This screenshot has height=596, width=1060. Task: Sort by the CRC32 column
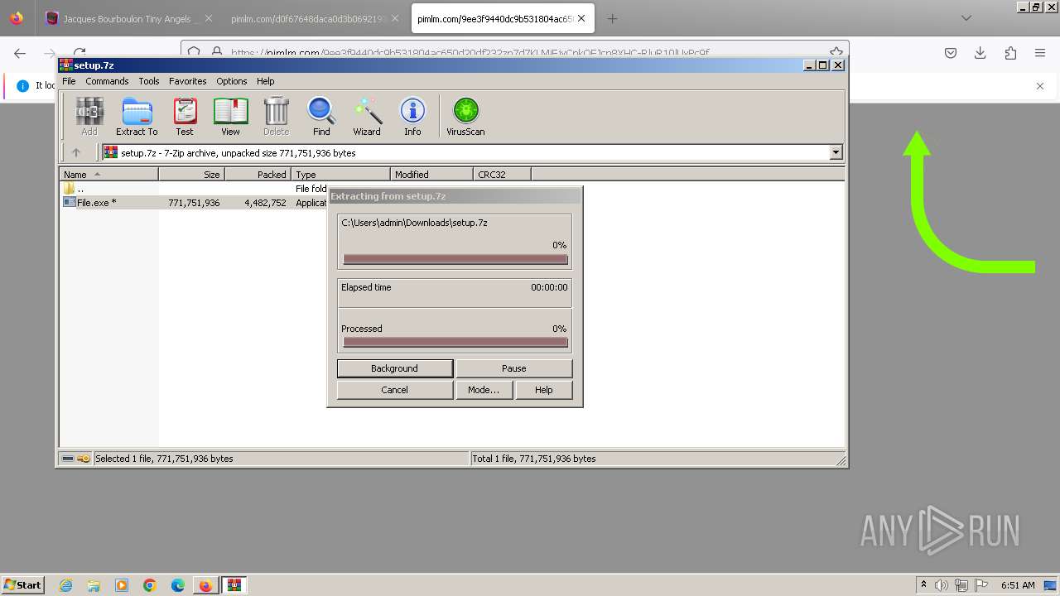(503, 175)
